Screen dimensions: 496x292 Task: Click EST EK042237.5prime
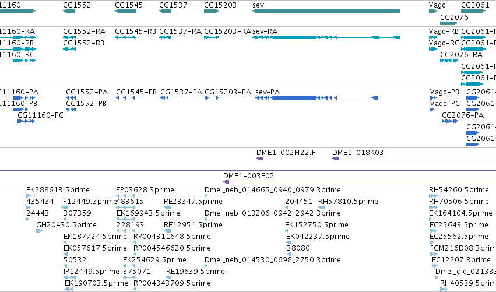tap(289, 242)
